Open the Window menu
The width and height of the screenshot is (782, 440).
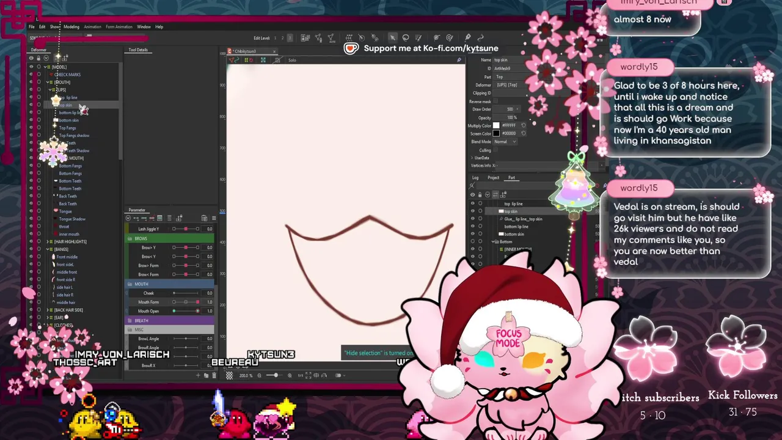(144, 27)
